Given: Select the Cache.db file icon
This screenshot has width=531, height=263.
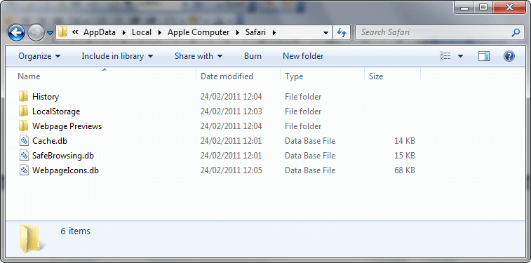Looking at the screenshot, I should click(x=23, y=140).
